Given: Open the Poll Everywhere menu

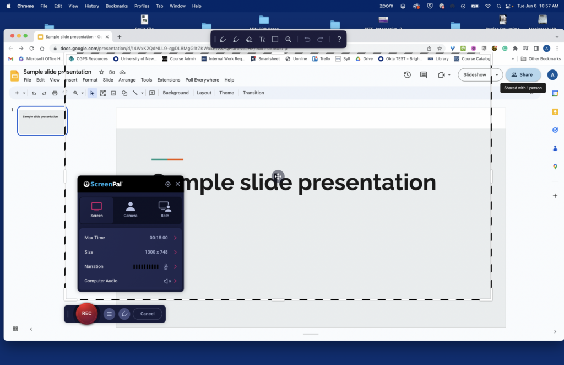Looking at the screenshot, I should coord(202,79).
